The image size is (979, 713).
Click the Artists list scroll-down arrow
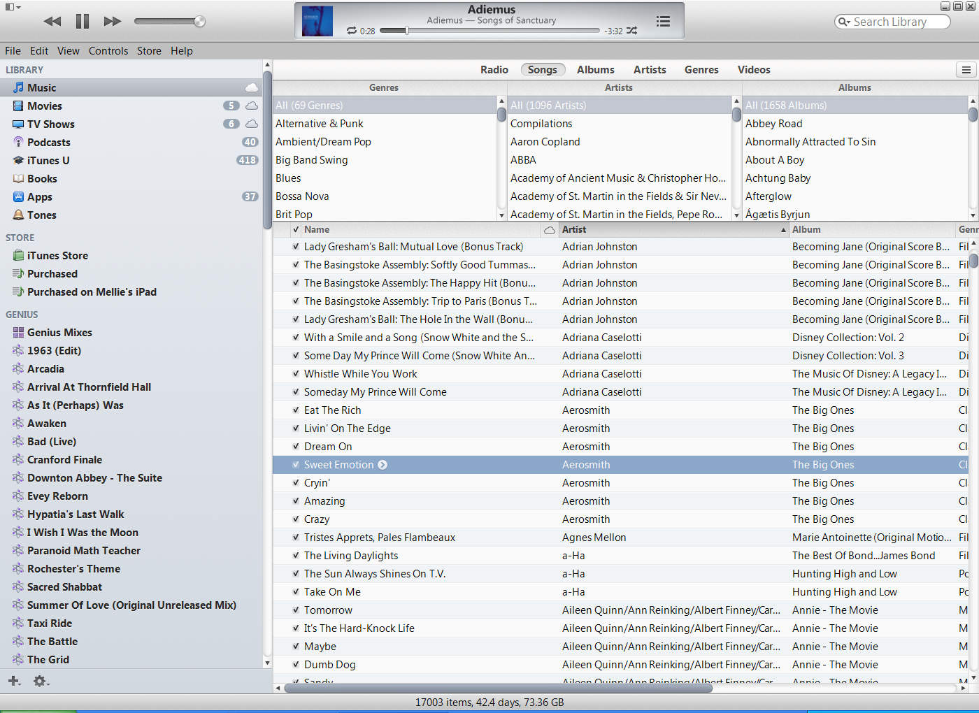coord(736,216)
